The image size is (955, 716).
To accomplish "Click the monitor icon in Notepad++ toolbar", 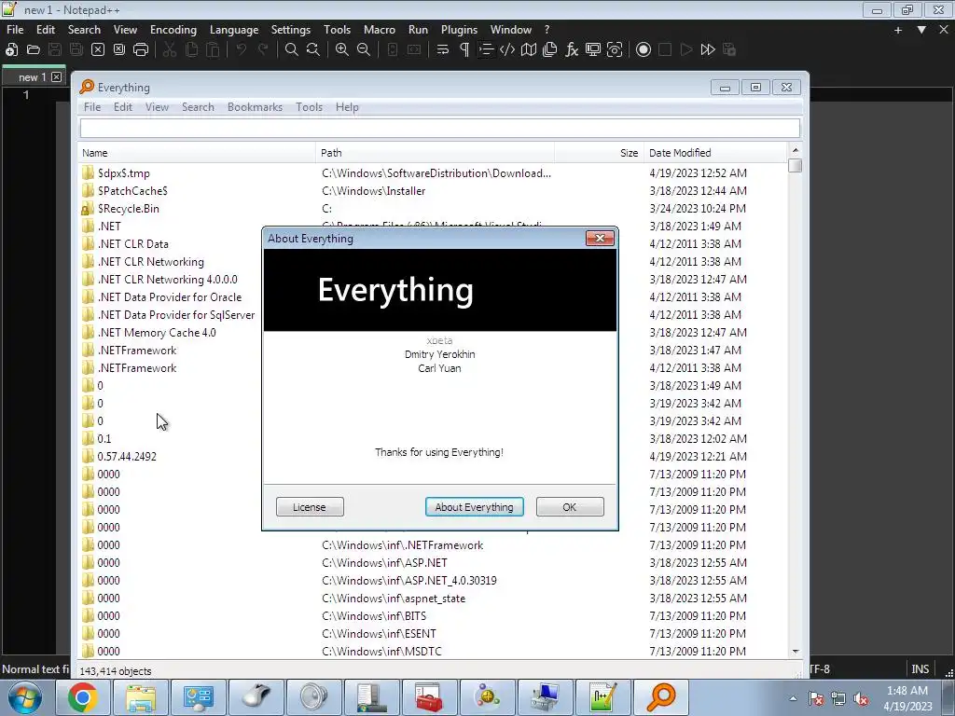I will click(x=592, y=50).
